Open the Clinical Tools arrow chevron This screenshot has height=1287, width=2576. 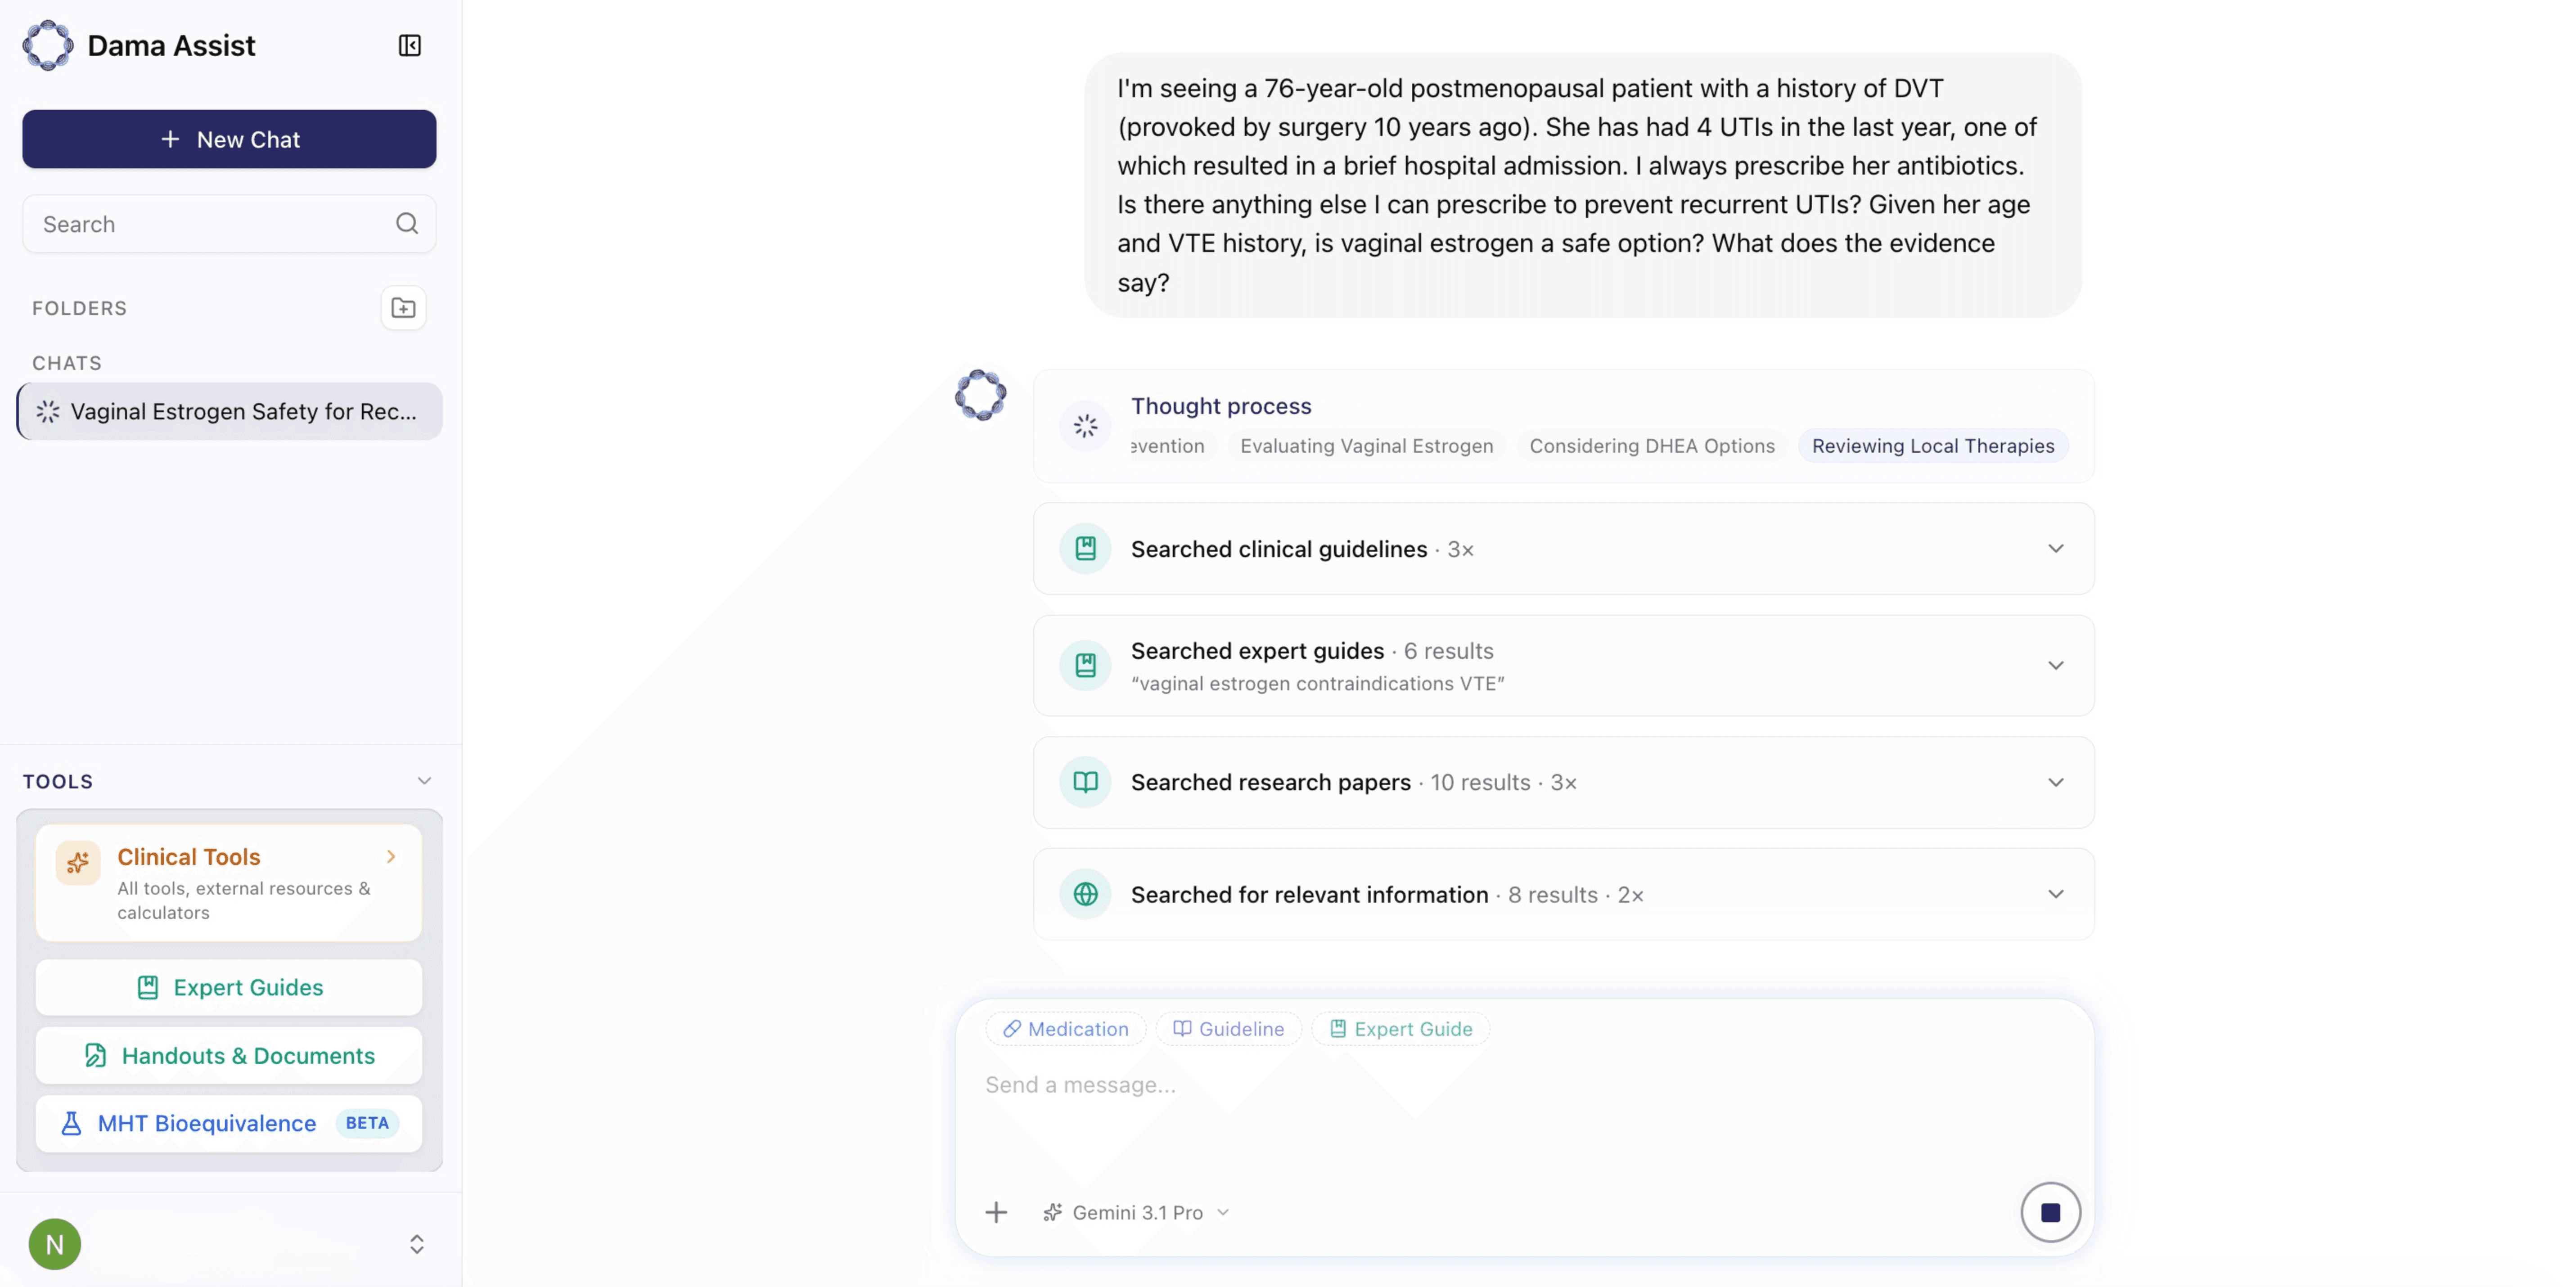pos(391,857)
